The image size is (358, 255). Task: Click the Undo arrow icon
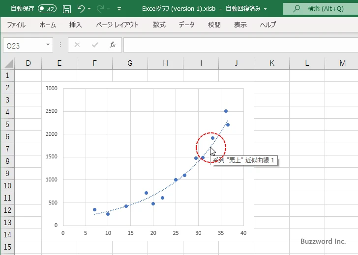(x=81, y=9)
